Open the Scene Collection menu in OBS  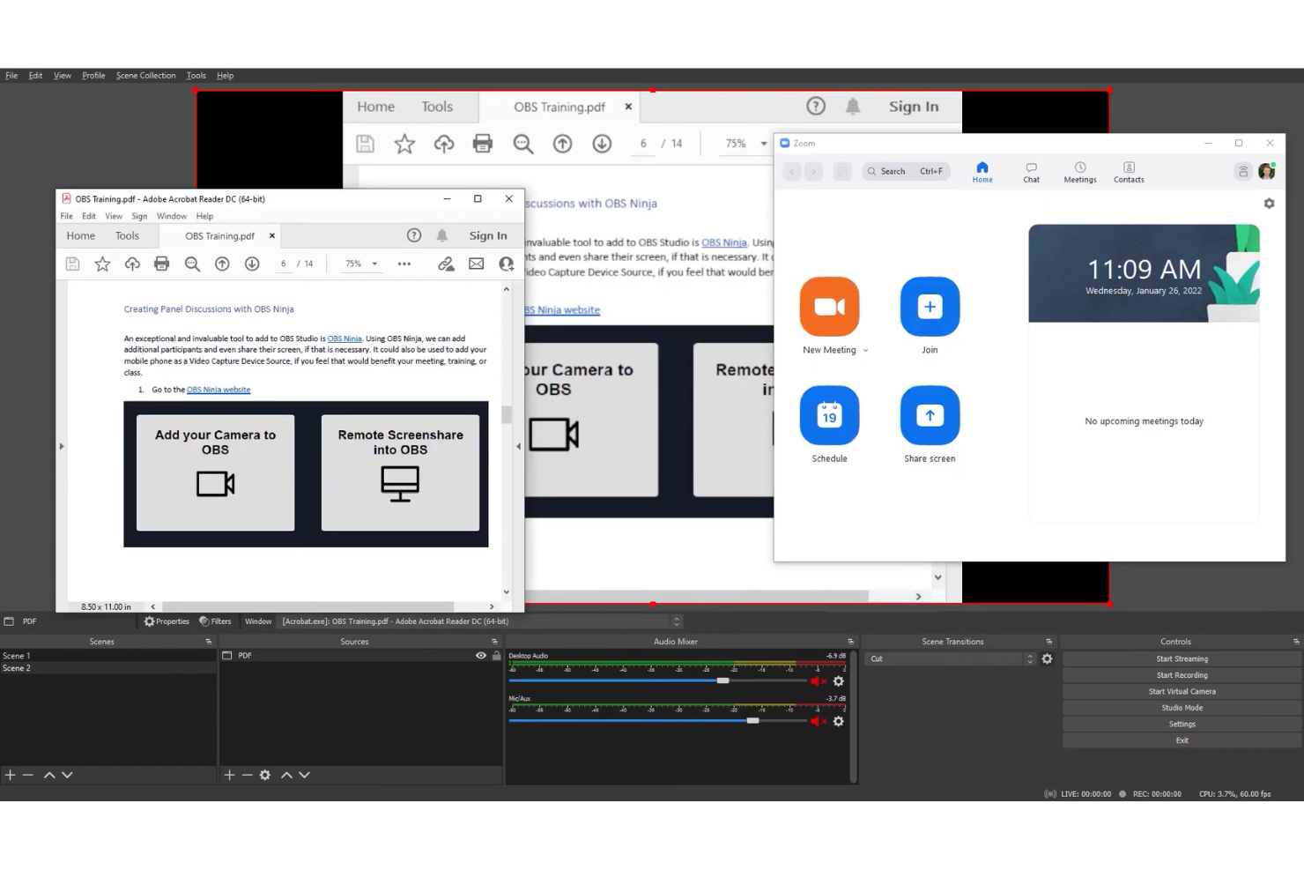pos(146,75)
